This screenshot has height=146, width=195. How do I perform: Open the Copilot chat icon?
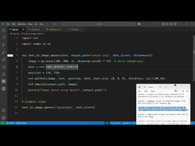pos(139,24)
